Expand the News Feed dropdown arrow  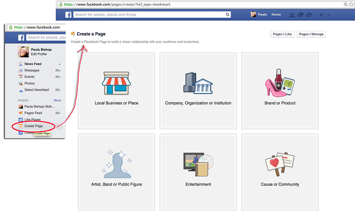tap(60, 64)
